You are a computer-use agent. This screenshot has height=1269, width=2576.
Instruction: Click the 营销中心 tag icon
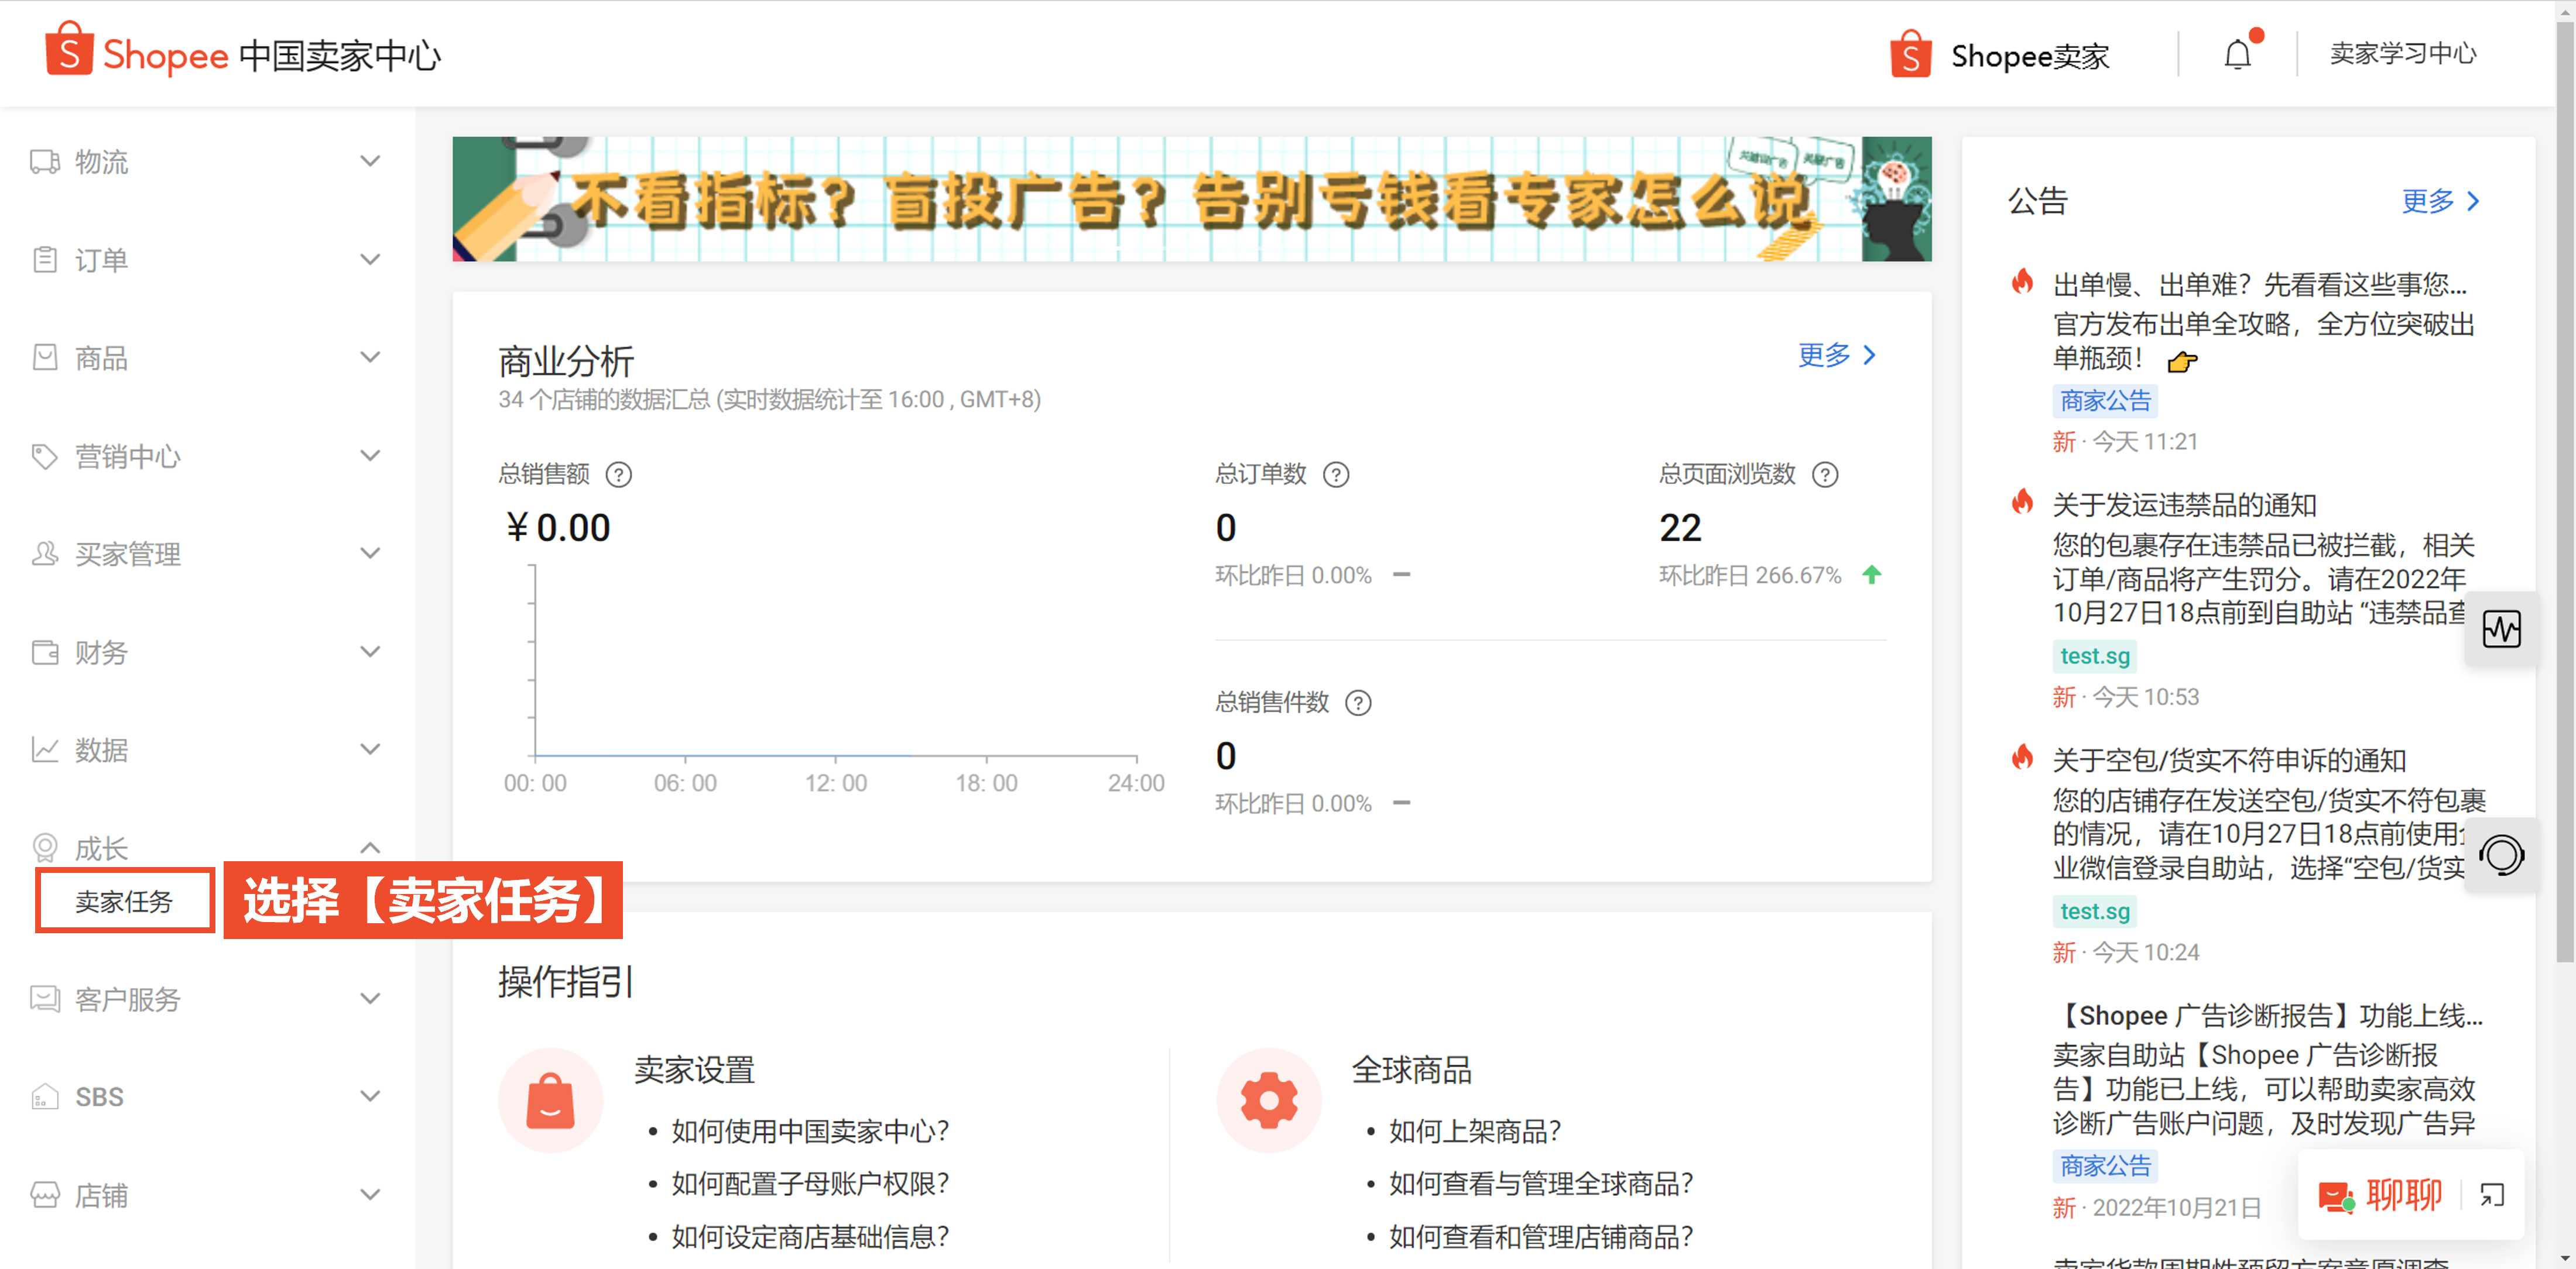pos(45,456)
